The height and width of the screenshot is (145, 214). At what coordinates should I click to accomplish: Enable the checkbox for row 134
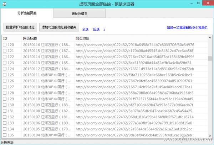pos(5,129)
